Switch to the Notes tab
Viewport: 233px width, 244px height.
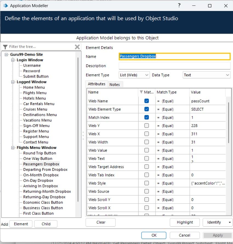114,85
